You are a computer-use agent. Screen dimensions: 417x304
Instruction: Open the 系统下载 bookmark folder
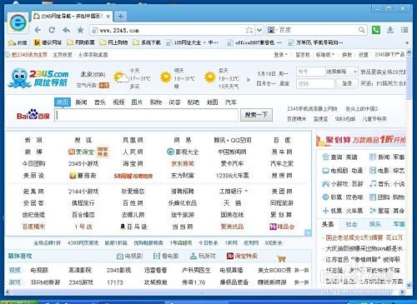[x=147, y=42]
